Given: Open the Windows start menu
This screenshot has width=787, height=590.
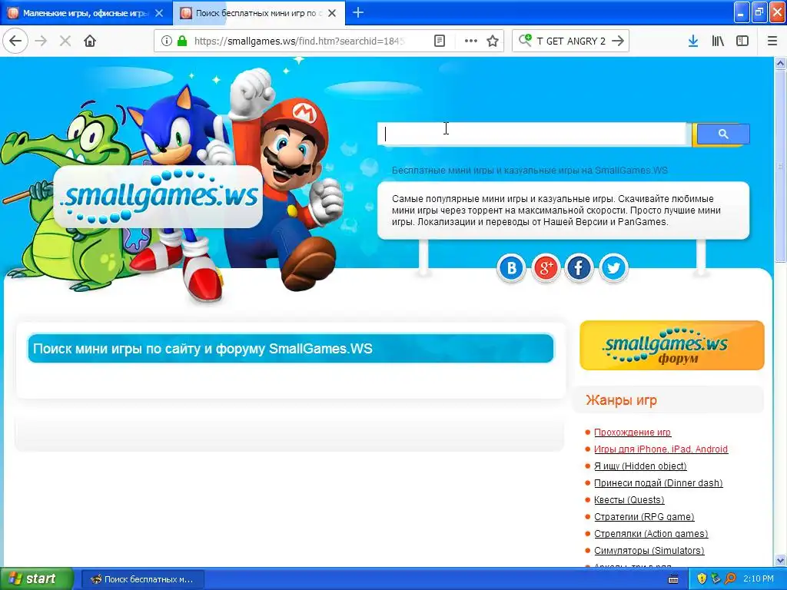Looking at the screenshot, I should (x=37, y=578).
